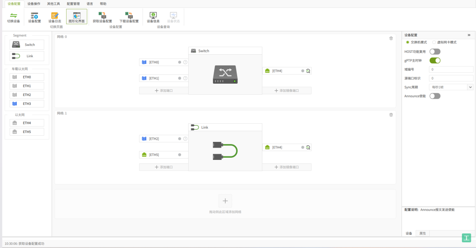This screenshot has width=476, height=248.
Task: Click status dot on [ETH1] port
Action: point(179,78)
